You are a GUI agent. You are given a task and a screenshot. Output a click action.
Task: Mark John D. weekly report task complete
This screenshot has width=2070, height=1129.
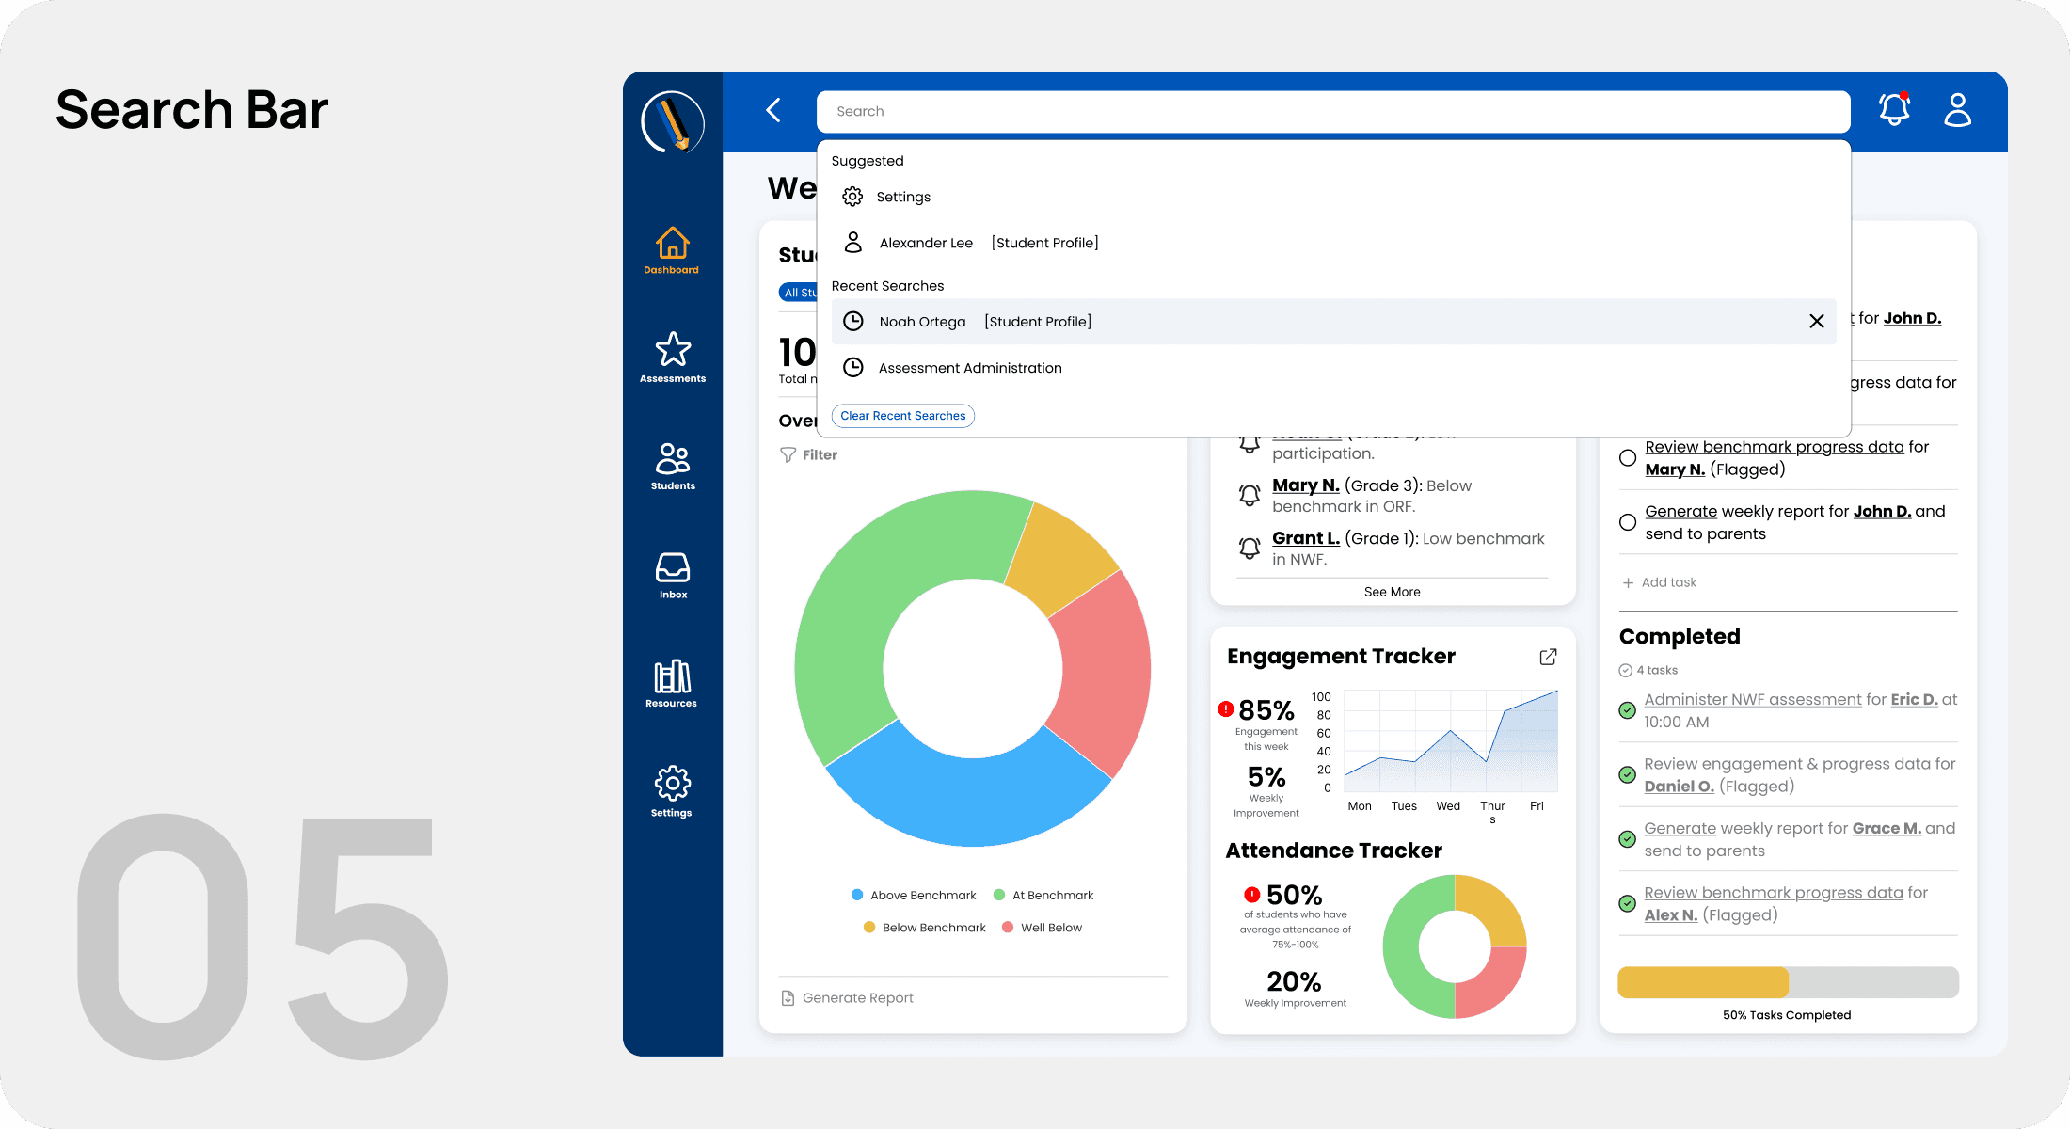tap(1628, 522)
